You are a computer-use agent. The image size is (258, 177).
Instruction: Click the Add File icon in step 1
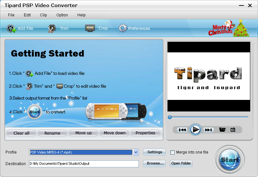pyautogui.click(x=30, y=74)
